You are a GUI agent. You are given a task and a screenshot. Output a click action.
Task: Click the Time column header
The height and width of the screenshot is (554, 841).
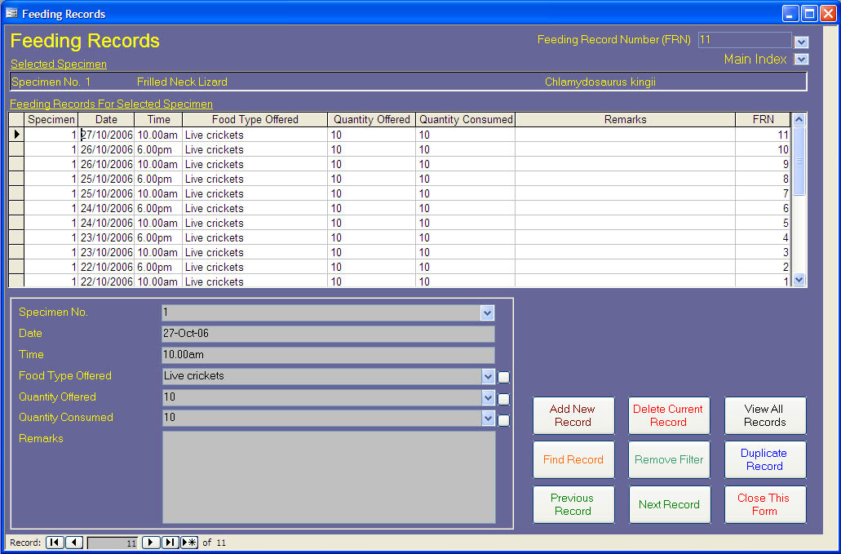click(158, 120)
